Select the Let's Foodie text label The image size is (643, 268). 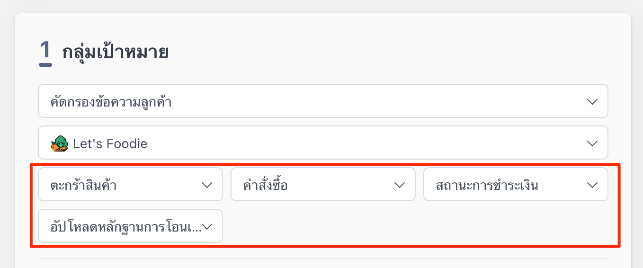click(110, 143)
